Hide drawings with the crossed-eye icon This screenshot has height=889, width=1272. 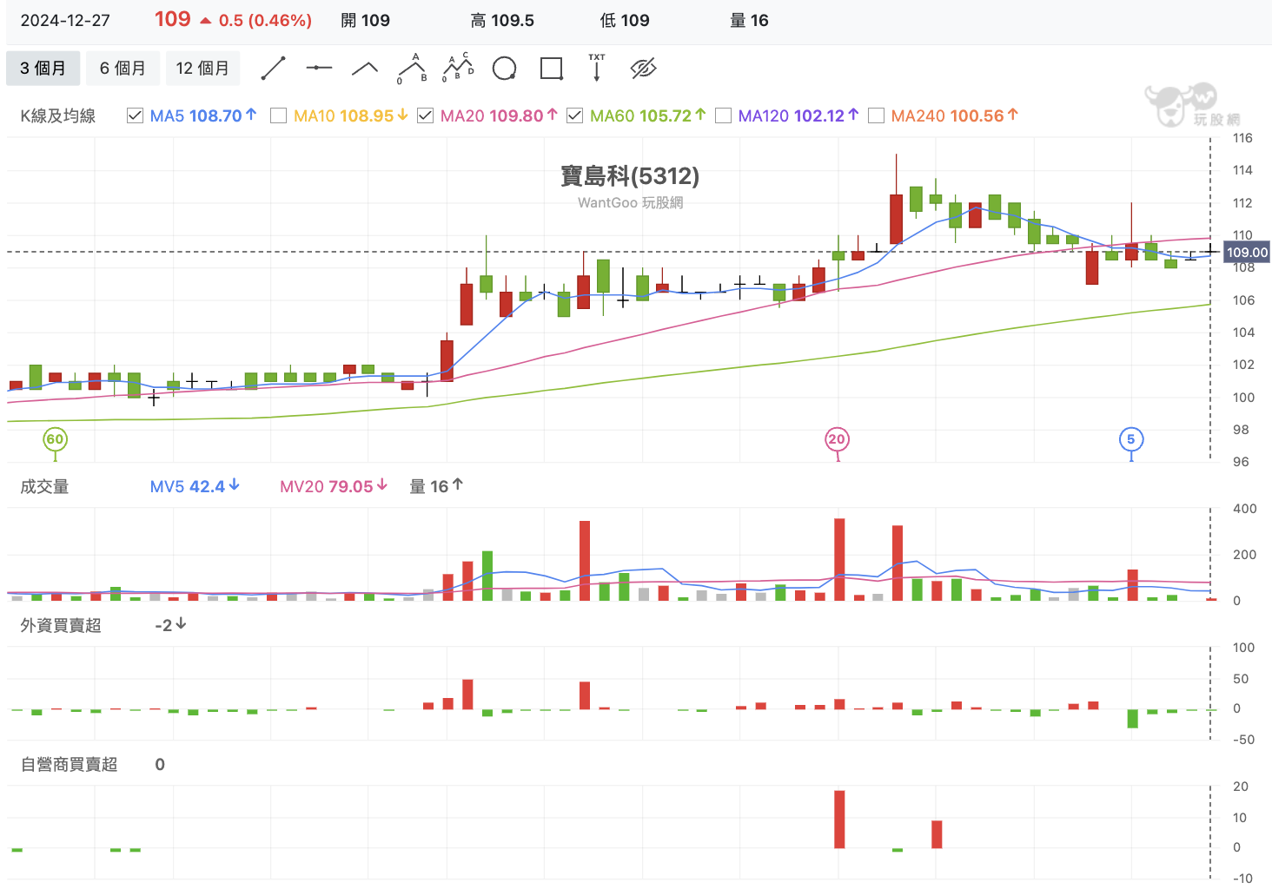[x=643, y=69]
